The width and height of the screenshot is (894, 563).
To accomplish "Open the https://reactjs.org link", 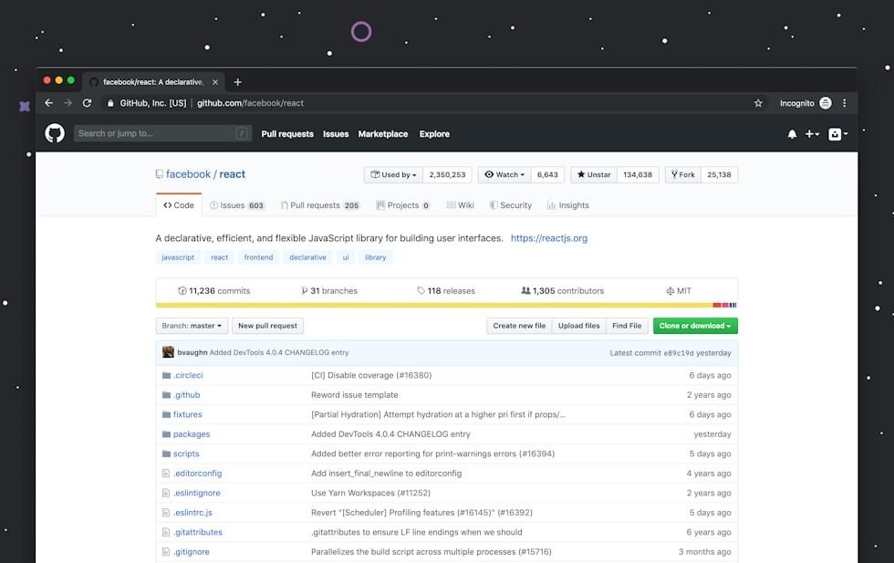I will tap(549, 238).
